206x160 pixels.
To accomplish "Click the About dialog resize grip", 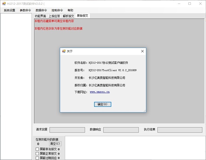I will [145, 111].
